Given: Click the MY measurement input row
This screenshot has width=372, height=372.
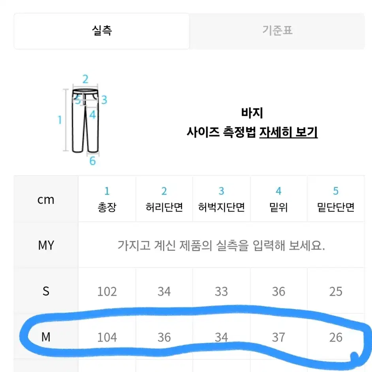Looking at the screenshot, I should (x=221, y=245).
